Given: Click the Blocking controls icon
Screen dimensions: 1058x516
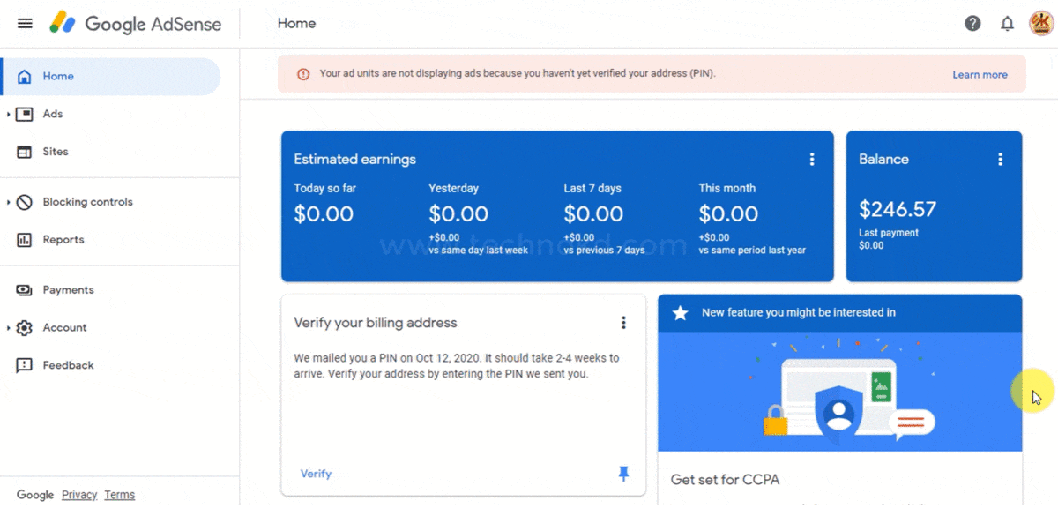Looking at the screenshot, I should [25, 202].
